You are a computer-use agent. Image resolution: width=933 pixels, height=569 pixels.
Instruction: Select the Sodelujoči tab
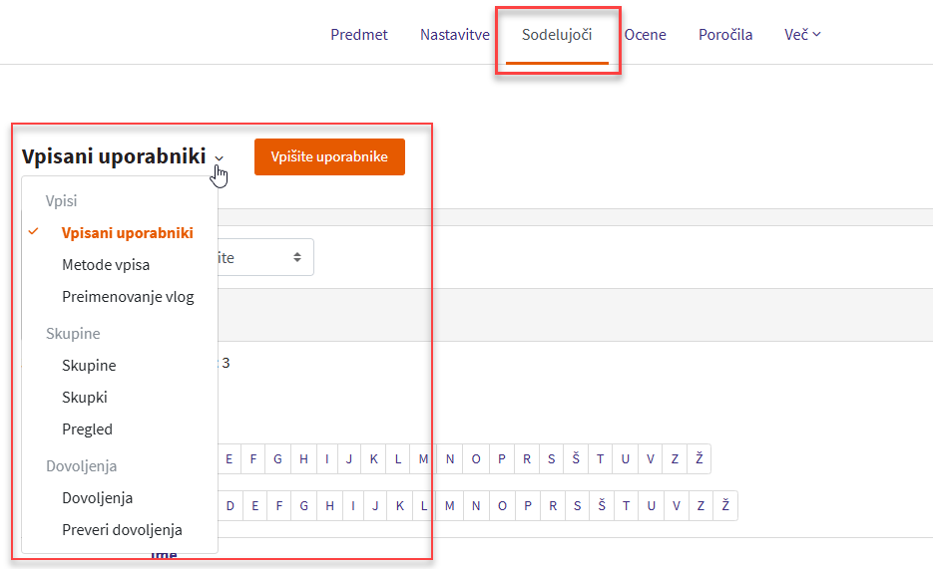click(557, 35)
